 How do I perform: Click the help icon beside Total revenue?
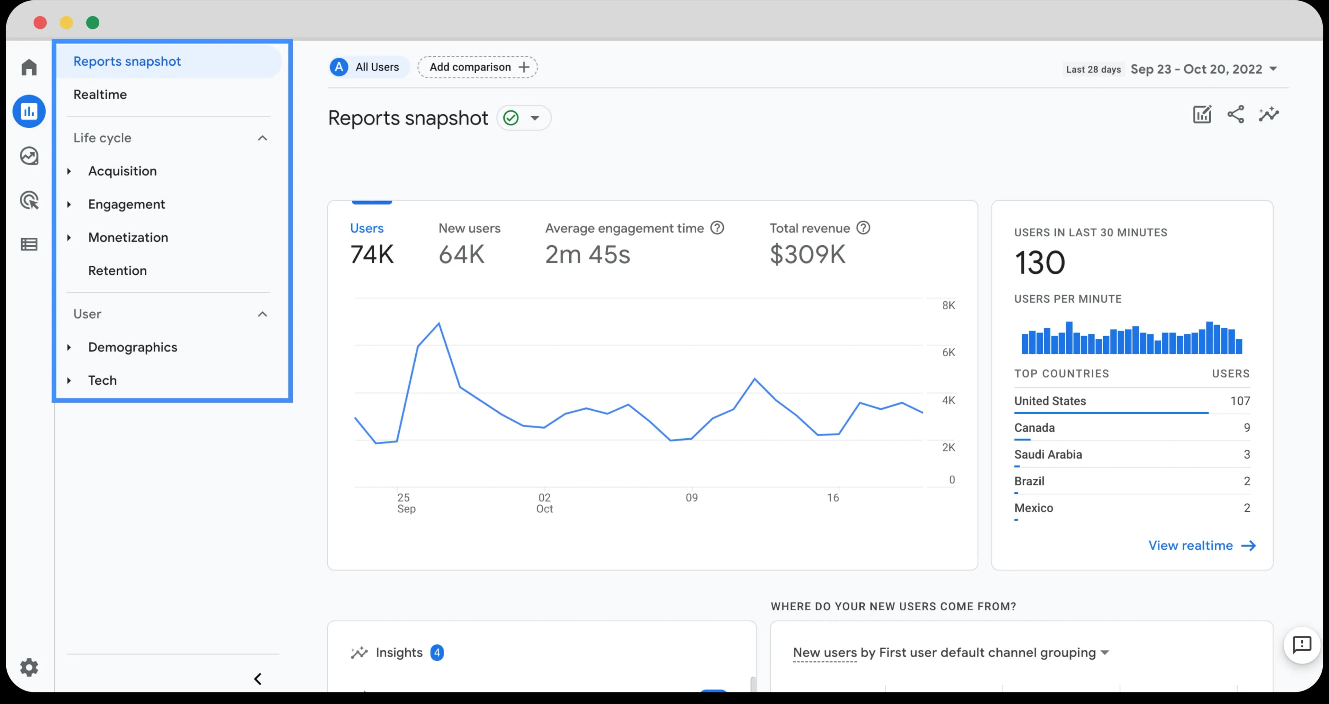[863, 227]
